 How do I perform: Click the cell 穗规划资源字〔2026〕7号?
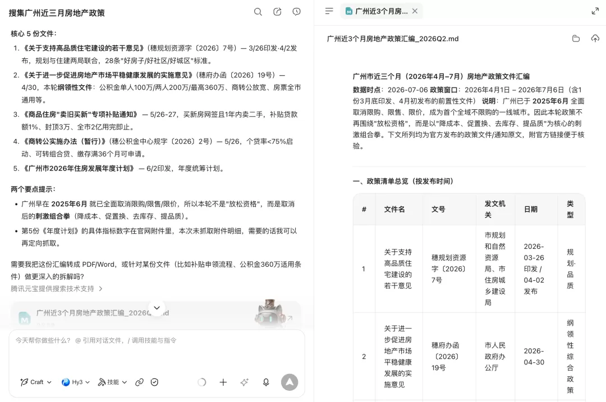coord(449,269)
